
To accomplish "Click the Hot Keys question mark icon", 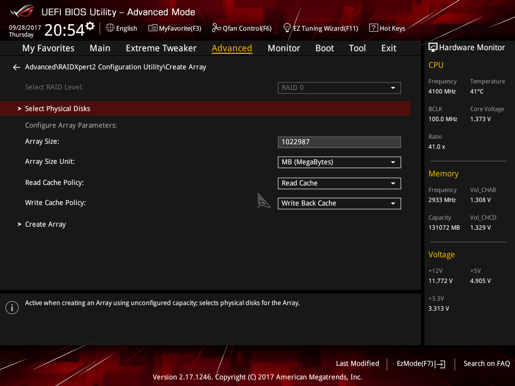I will (373, 28).
